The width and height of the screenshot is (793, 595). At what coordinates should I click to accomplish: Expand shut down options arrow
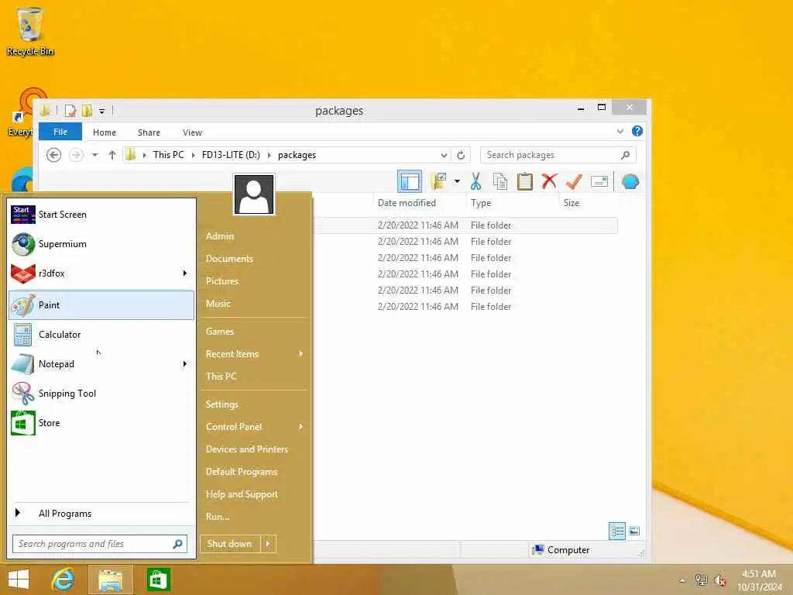coord(268,544)
